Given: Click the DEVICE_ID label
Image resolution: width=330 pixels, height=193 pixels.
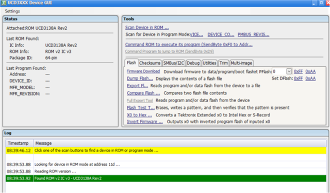Looking at the screenshot, I should [21, 81].
